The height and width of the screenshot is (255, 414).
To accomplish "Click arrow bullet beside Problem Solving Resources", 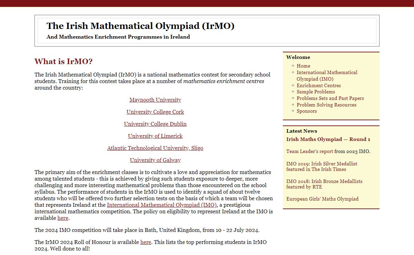I will pos(293,104).
